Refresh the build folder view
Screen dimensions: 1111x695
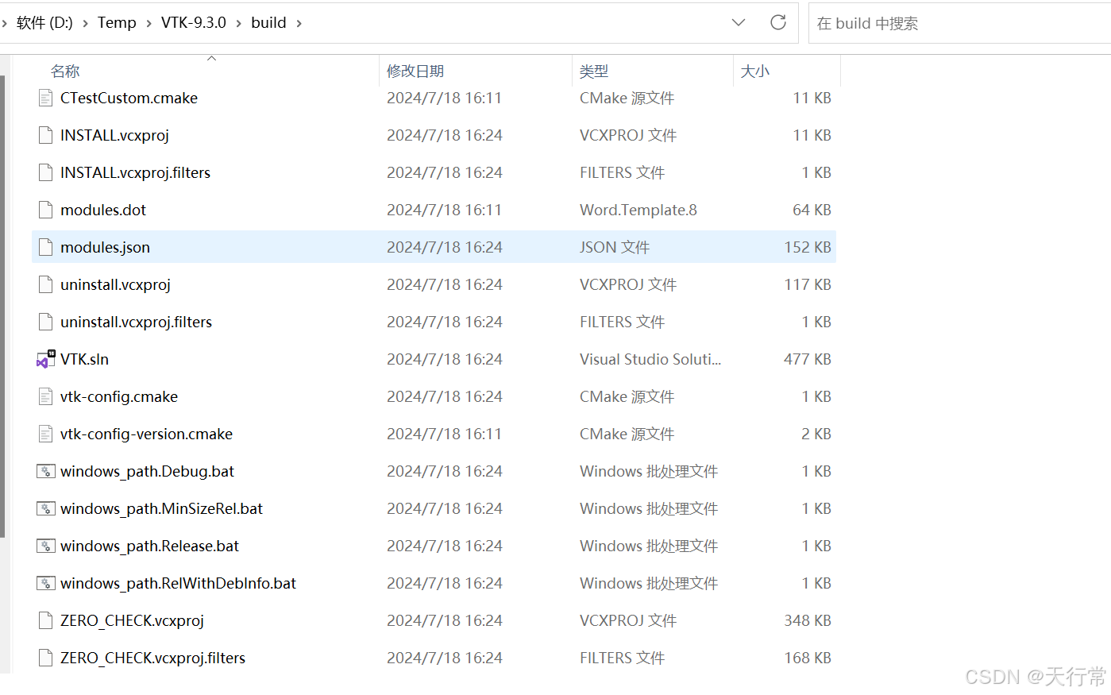coord(778,22)
